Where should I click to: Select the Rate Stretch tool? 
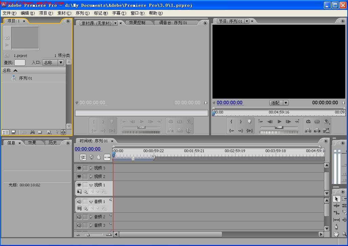tap(336, 212)
